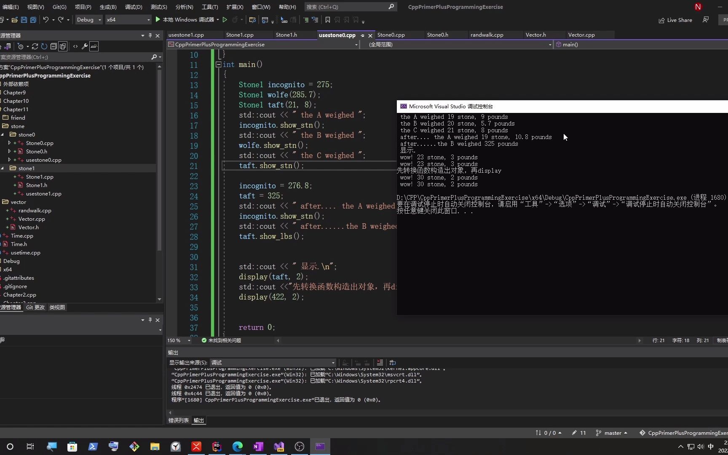
Task: Toggle a bookmark on the current line
Action: tap(328, 20)
